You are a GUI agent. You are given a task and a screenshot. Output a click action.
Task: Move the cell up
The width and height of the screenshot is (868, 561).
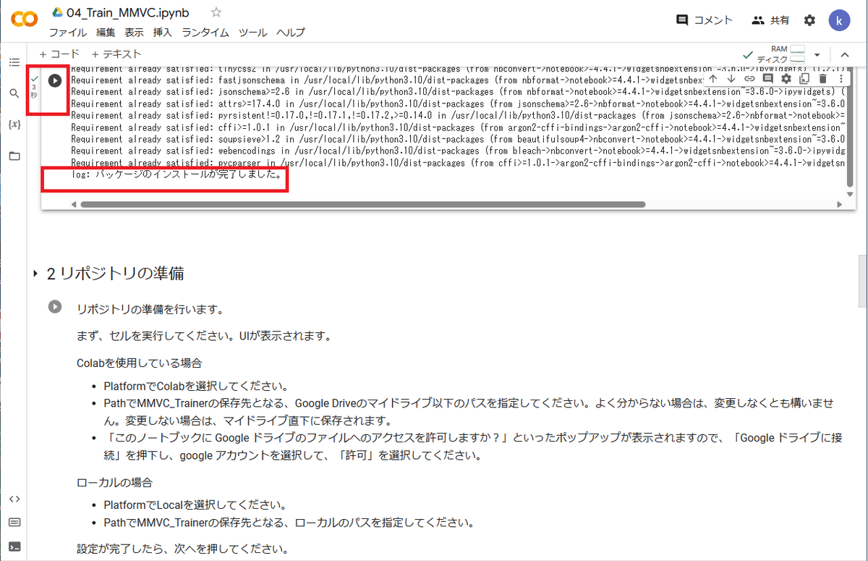[713, 78]
